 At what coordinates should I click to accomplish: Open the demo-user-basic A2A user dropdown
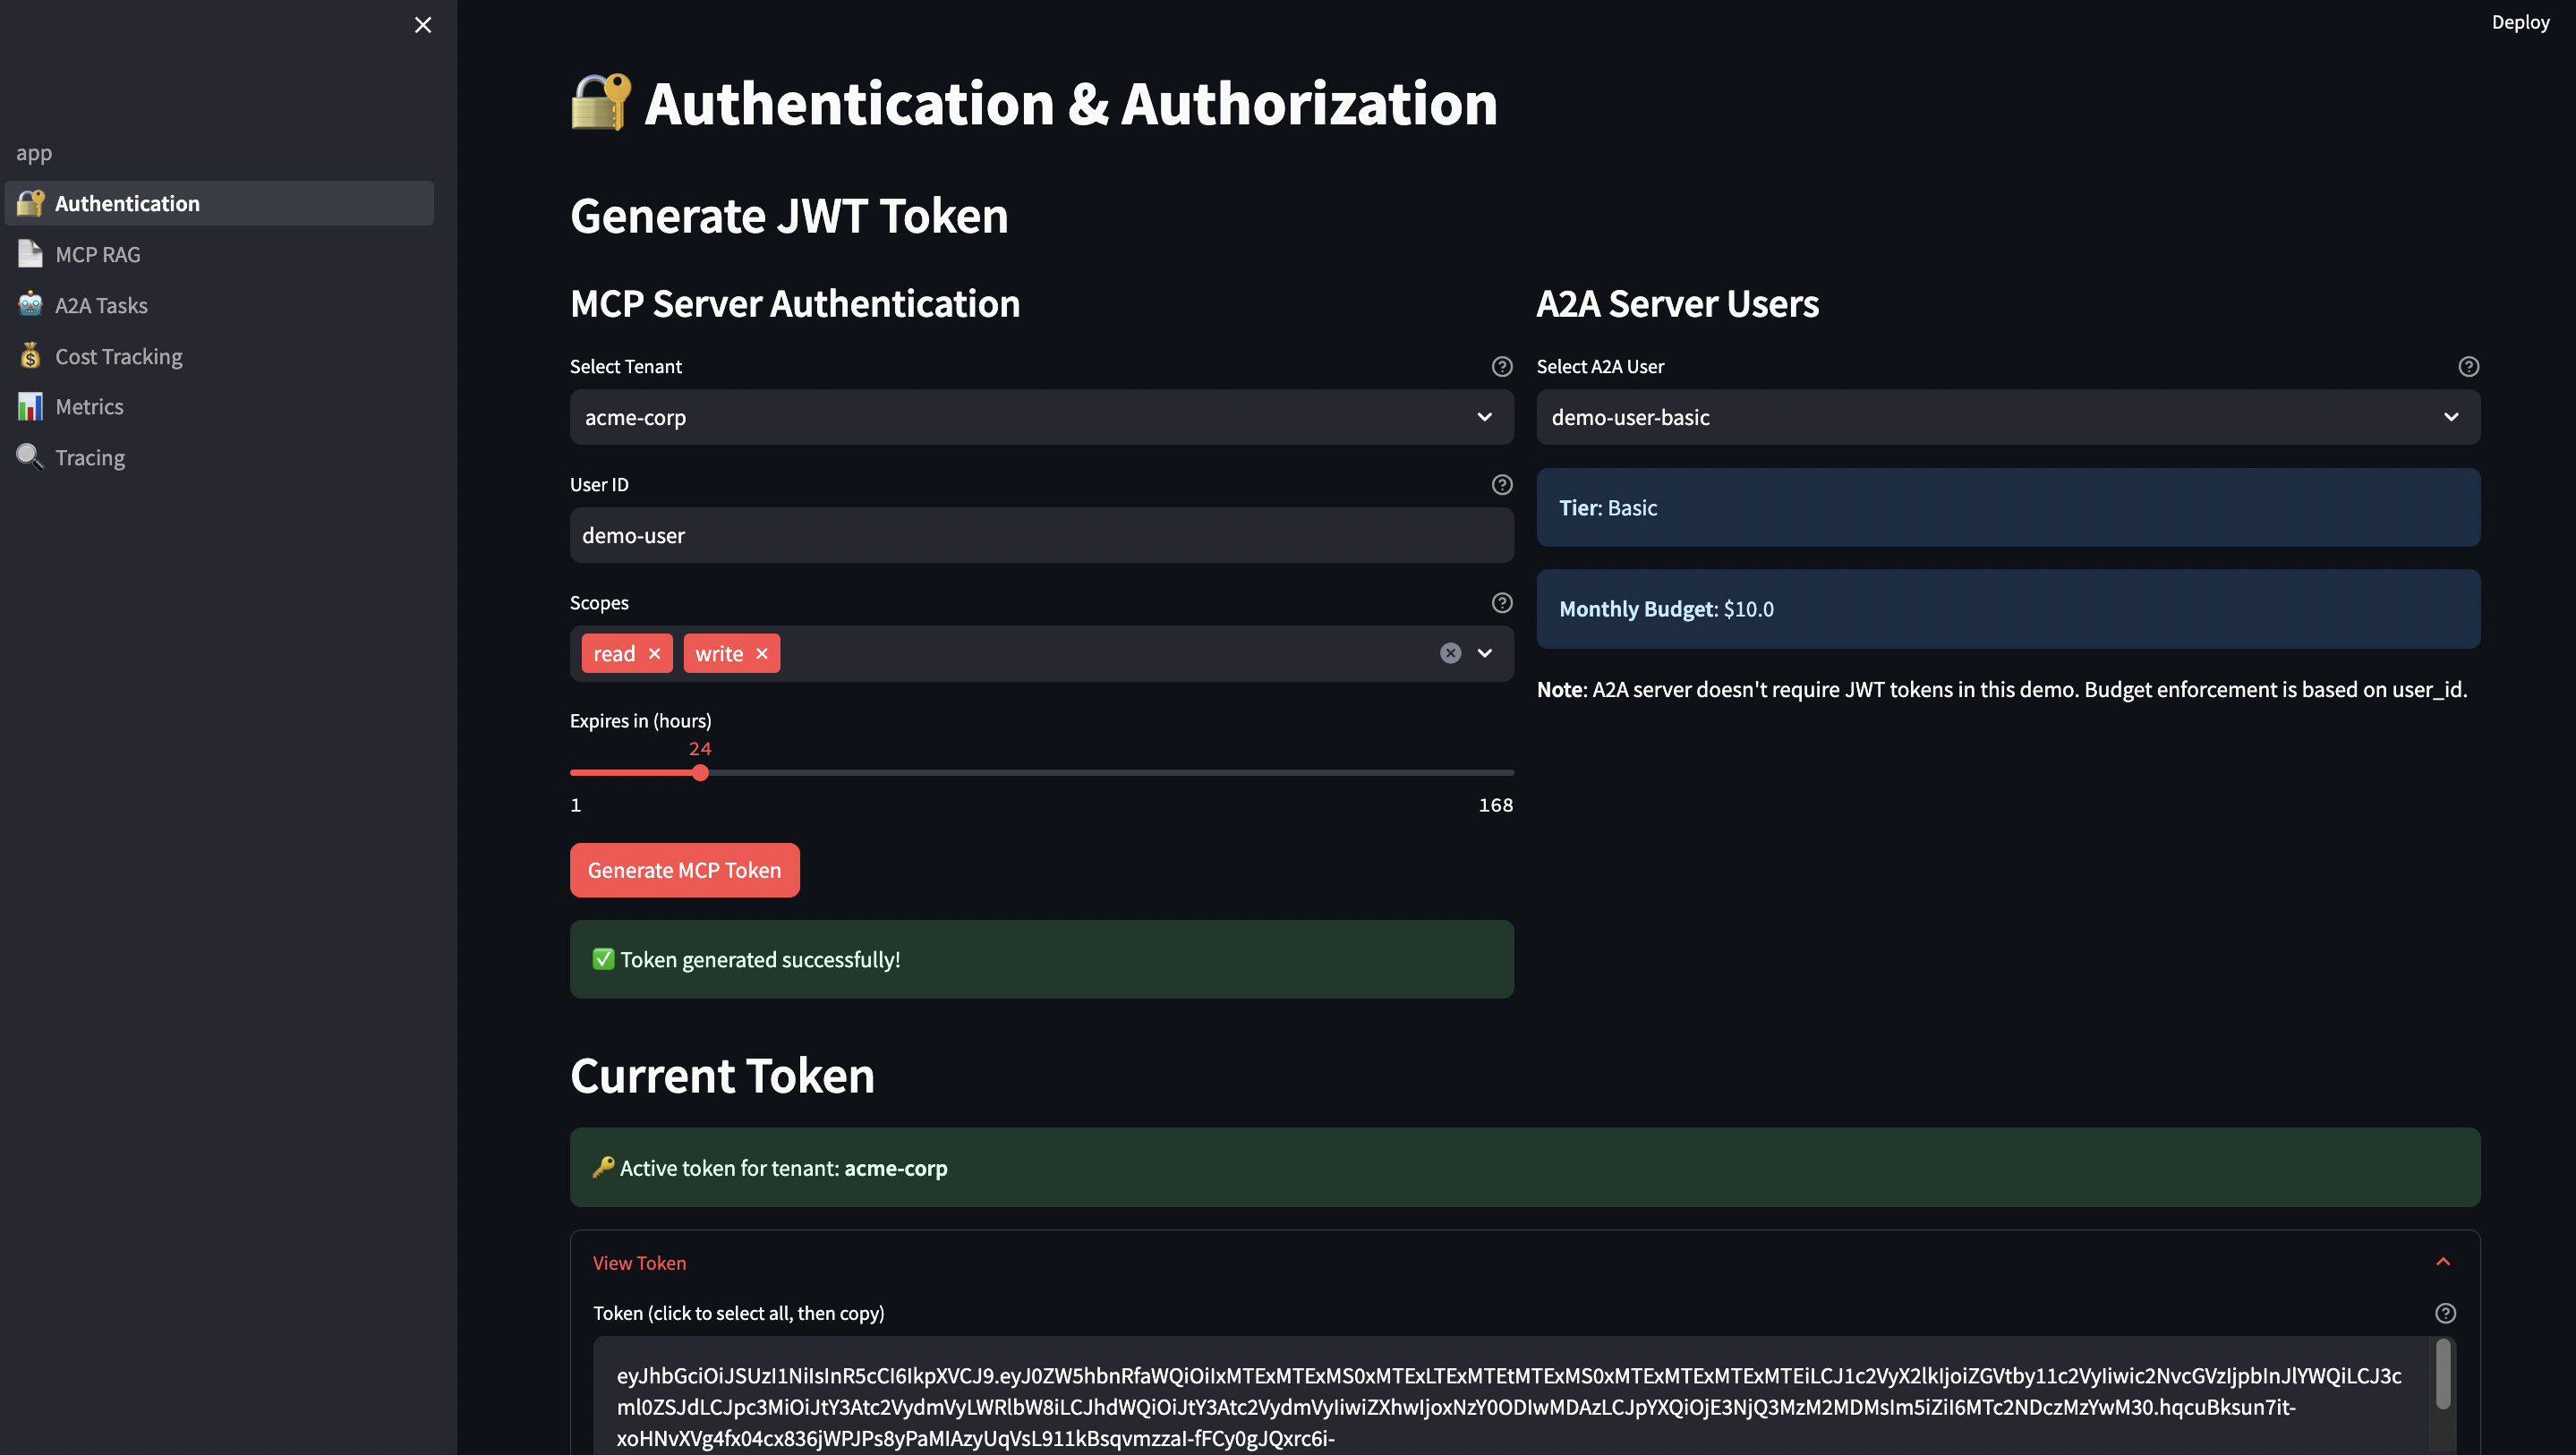tap(2007, 417)
